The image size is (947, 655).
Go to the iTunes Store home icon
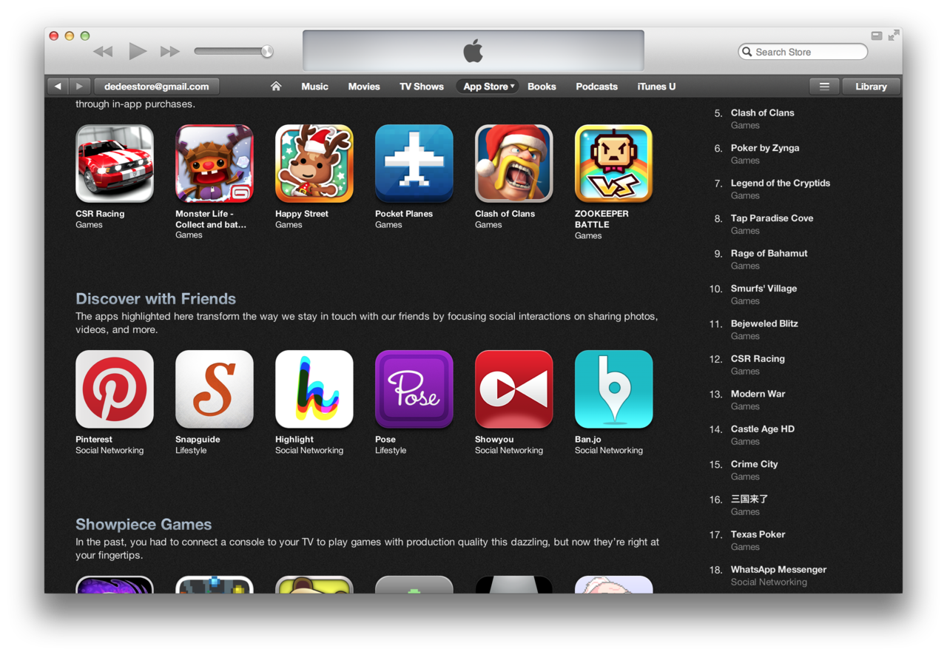[x=276, y=87]
